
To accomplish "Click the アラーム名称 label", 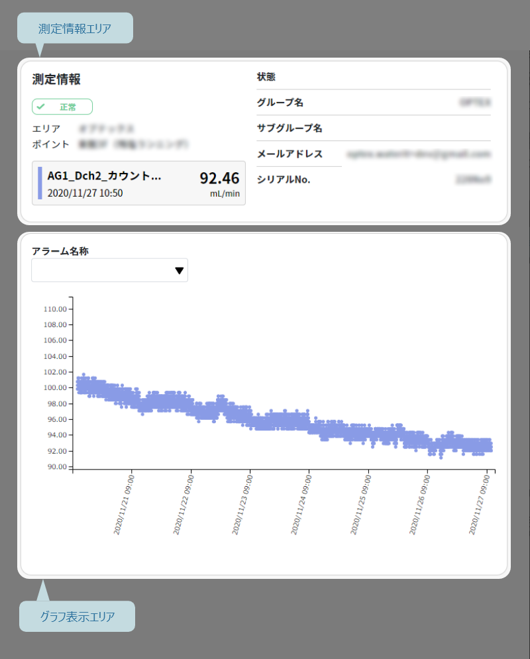I will click(60, 251).
